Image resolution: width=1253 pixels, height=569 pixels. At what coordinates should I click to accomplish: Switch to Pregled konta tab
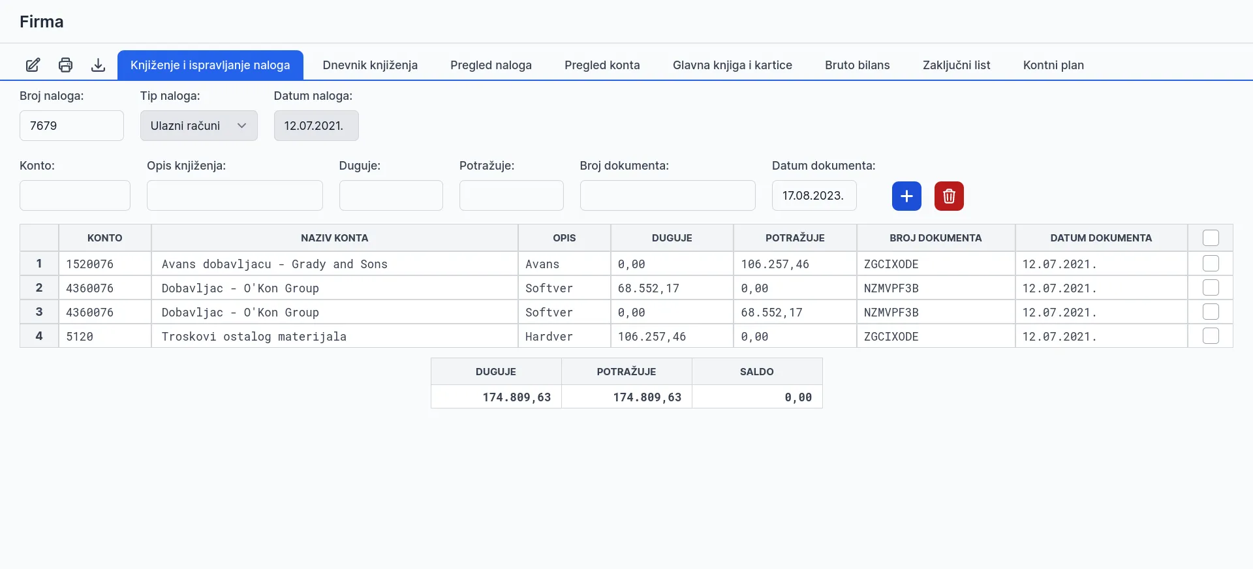[x=602, y=65]
